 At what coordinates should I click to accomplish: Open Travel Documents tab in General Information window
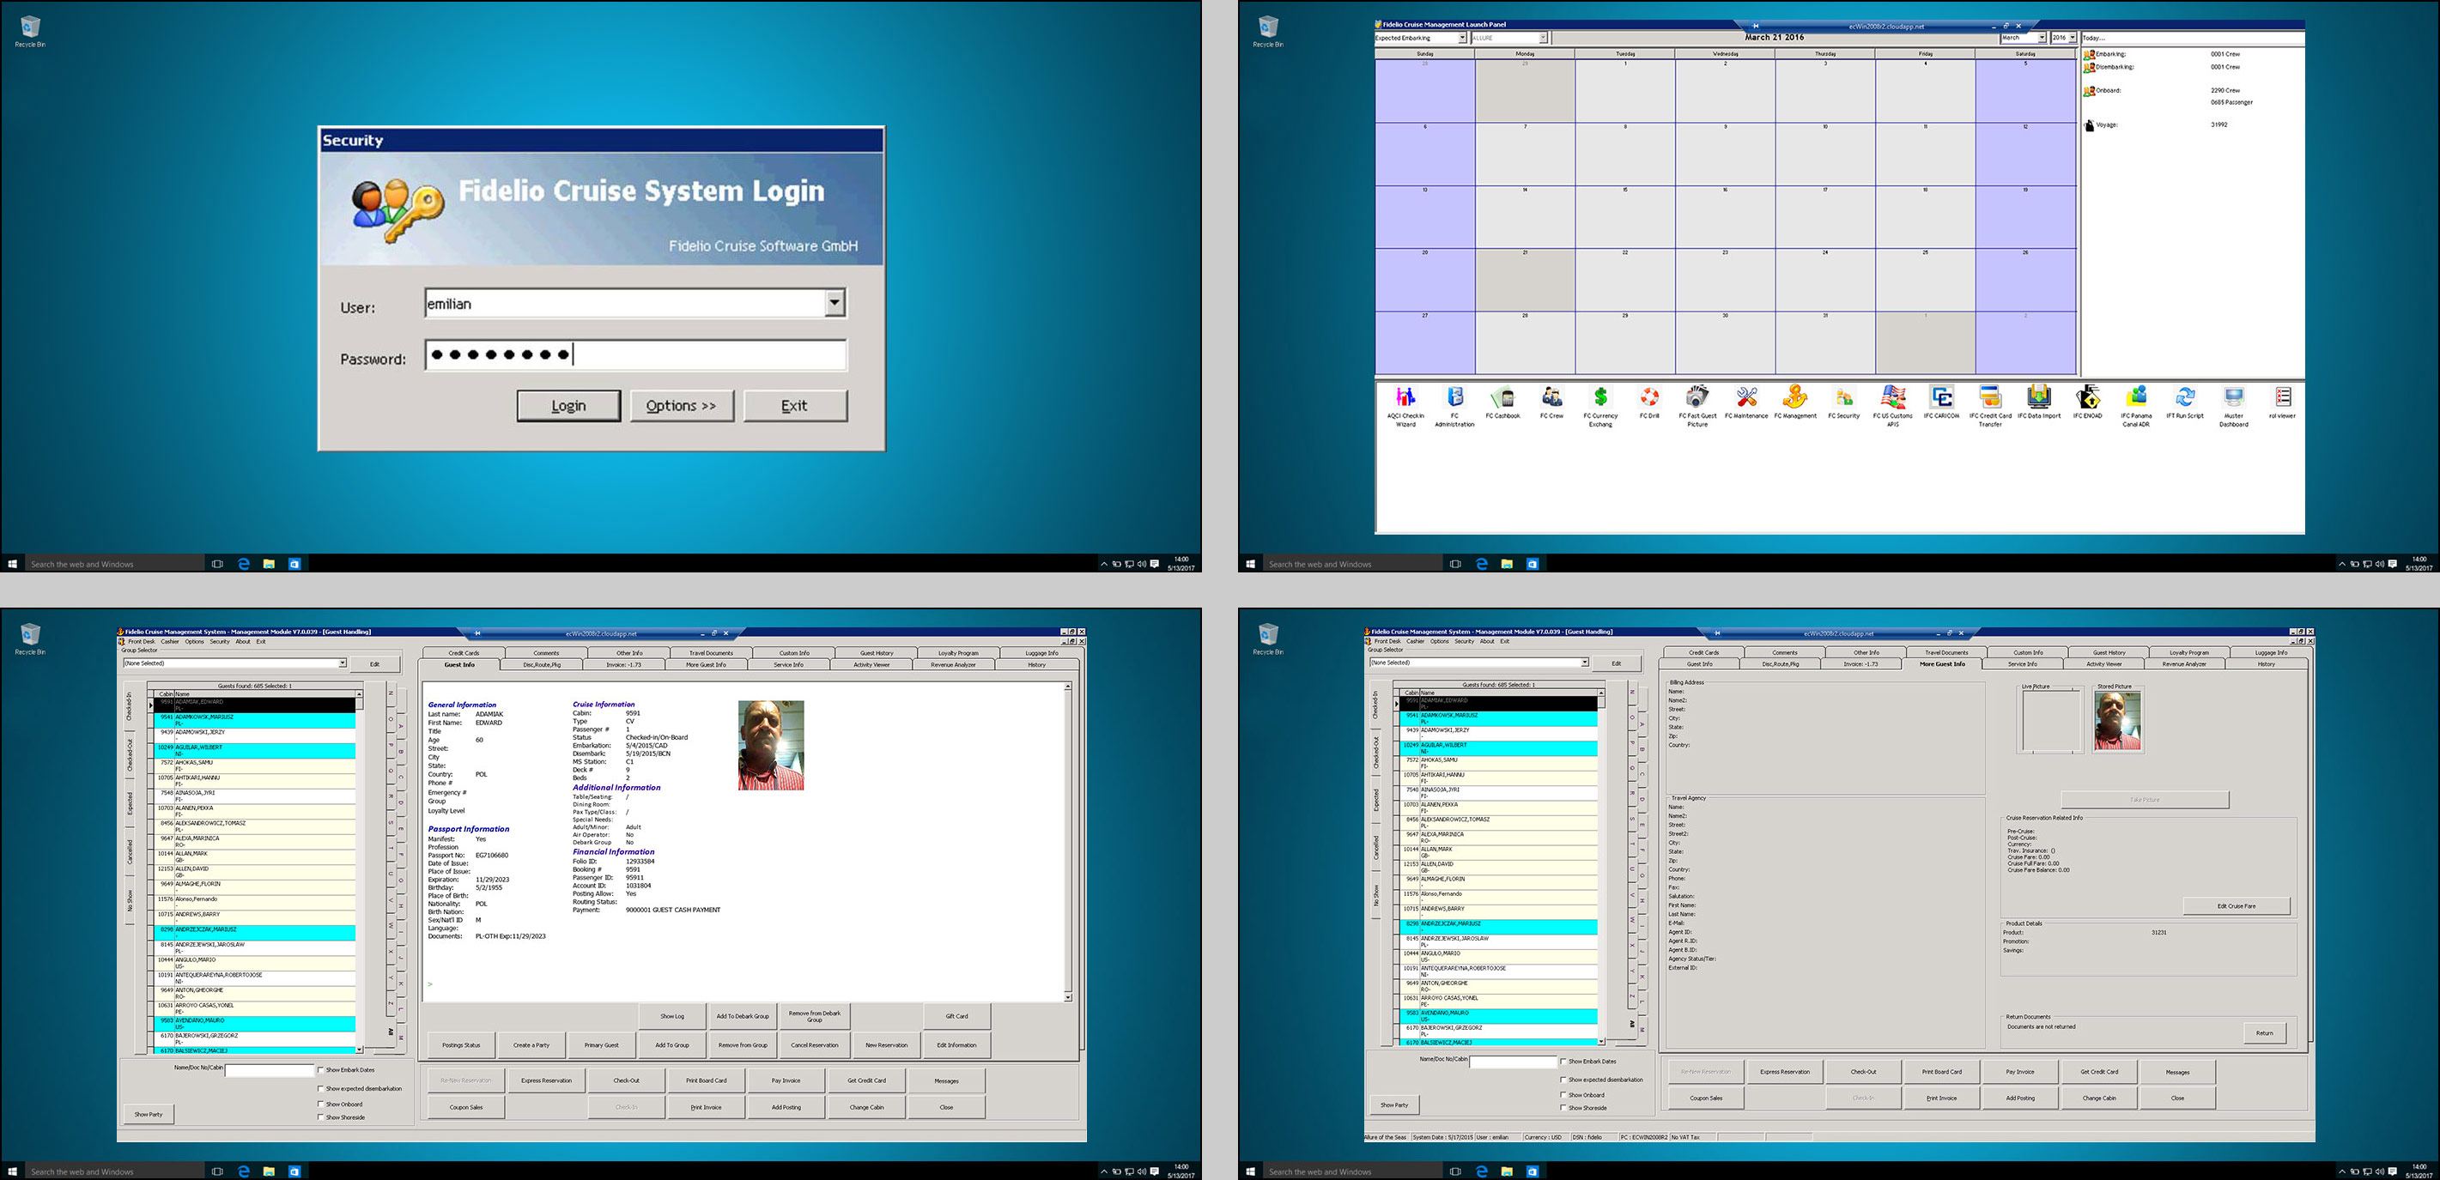click(x=712, y=652)
